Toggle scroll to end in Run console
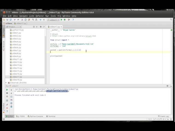The image size is (175, 131). point(11,100)
